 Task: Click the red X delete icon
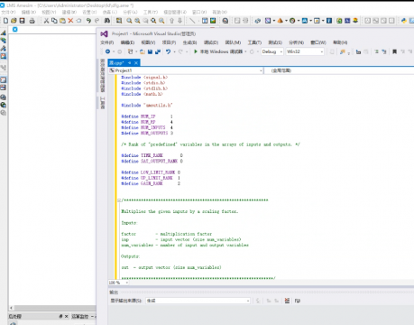click(x=70, y=21)
